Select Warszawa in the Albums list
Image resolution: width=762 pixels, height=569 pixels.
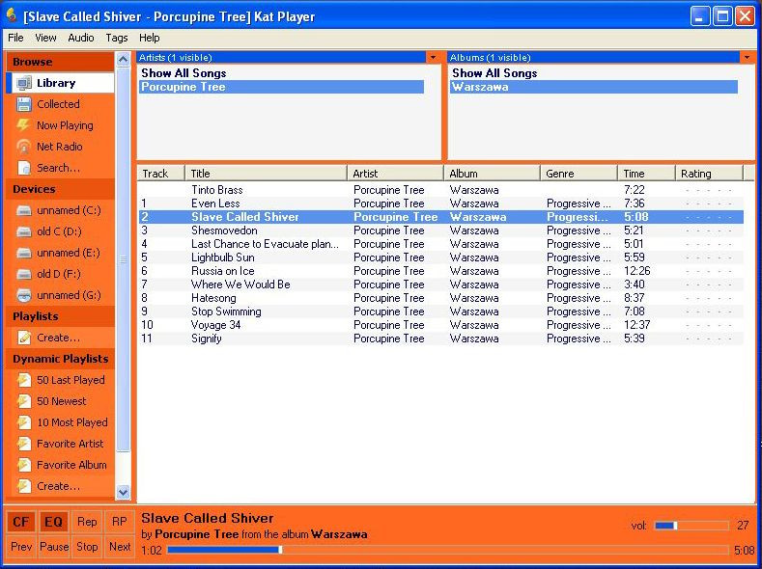pyautogui.click(x=594, y=87)
